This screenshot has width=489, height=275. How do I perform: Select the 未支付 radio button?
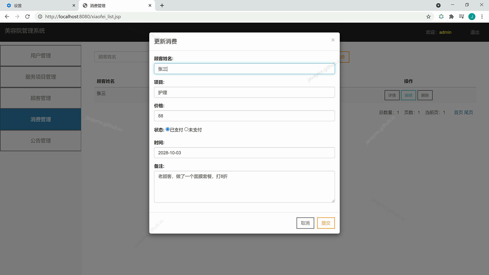tap(186, 129)
